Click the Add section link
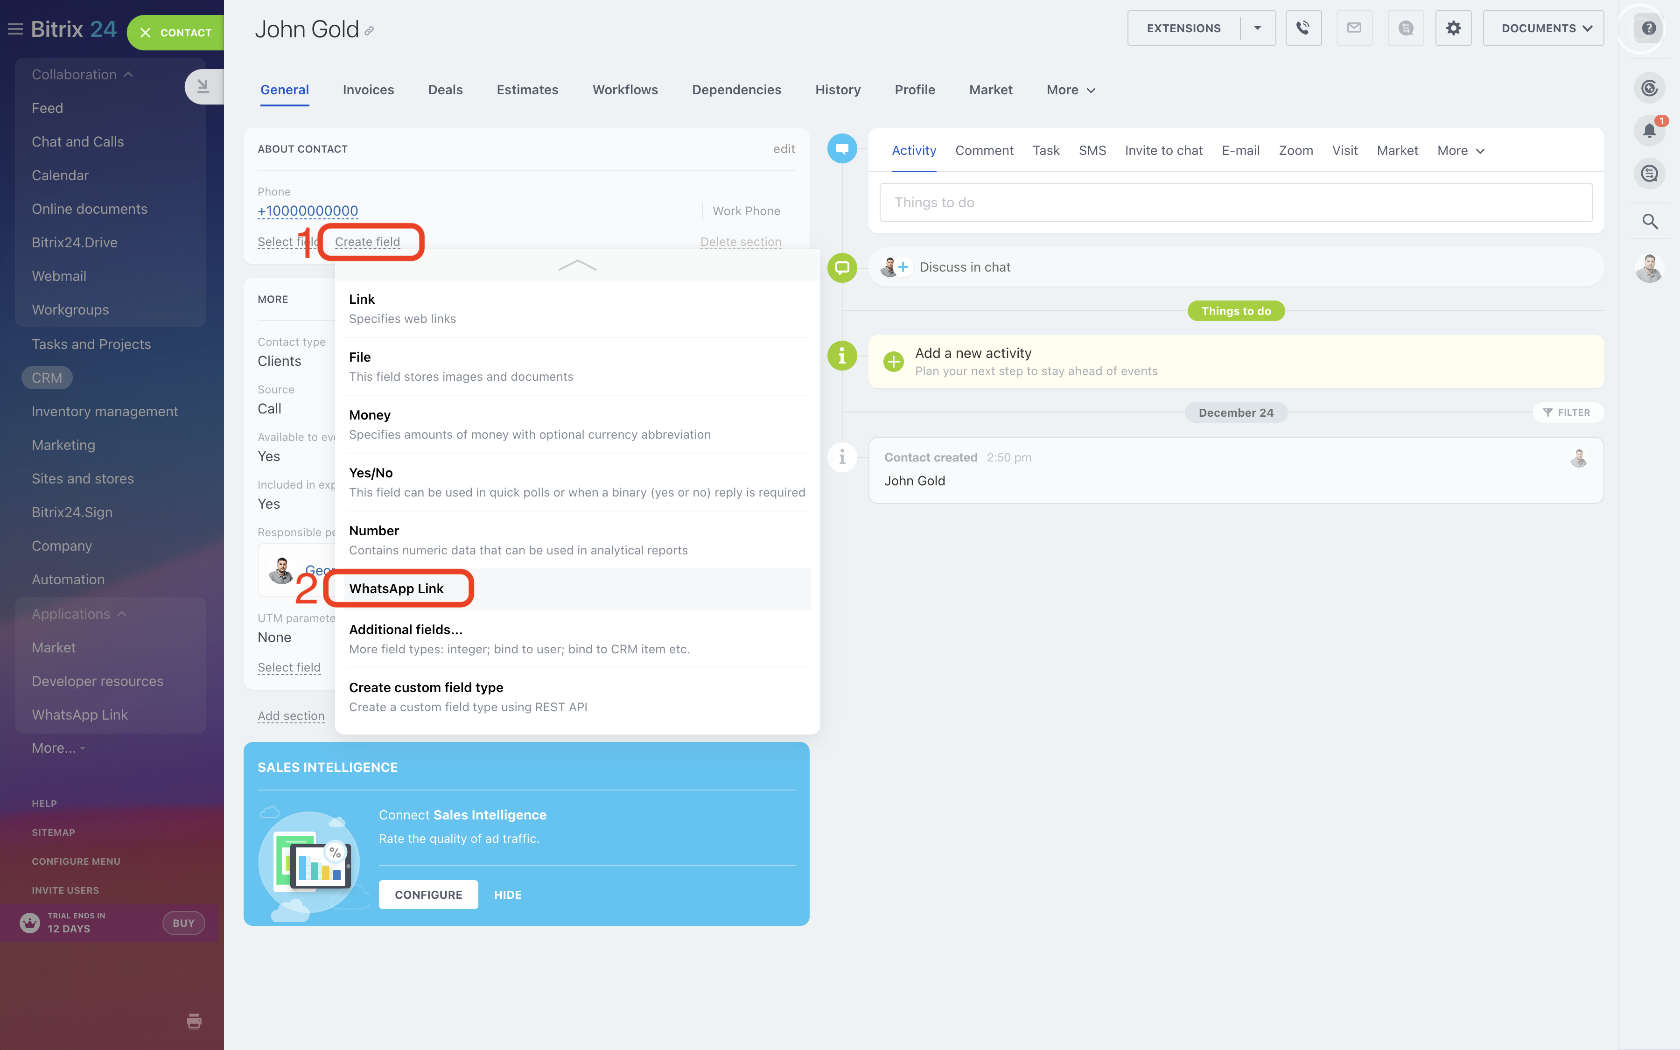Screen dimensions: 1680x1050 (291, 716)
